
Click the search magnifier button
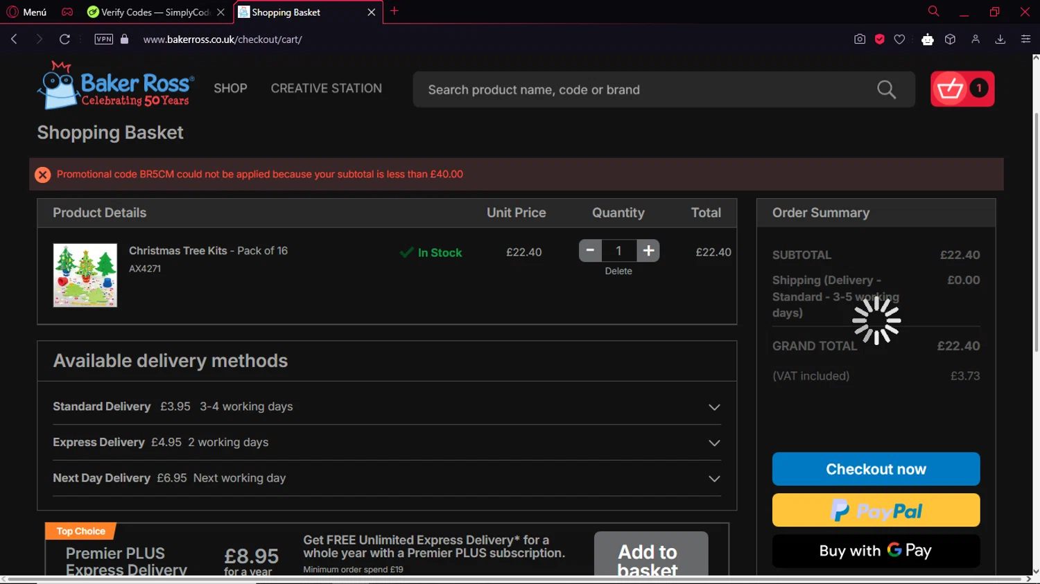point(886,89)
